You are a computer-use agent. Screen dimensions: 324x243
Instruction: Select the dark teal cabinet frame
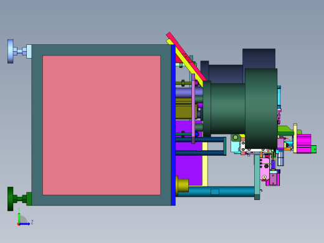tap(102, 50)
